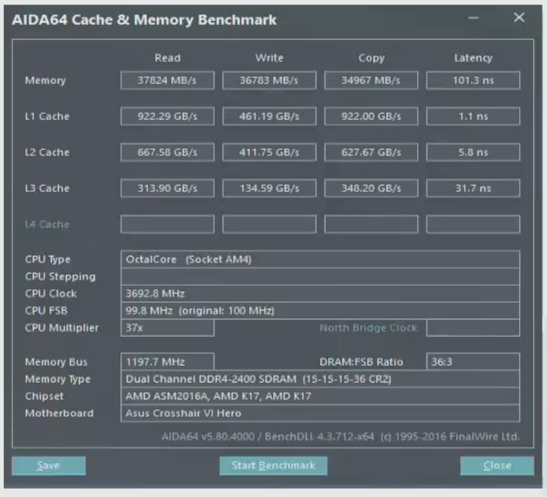This screenshot has height=497, width=547.
Task: Select the Memory Write value box
Action: (269, 80)
